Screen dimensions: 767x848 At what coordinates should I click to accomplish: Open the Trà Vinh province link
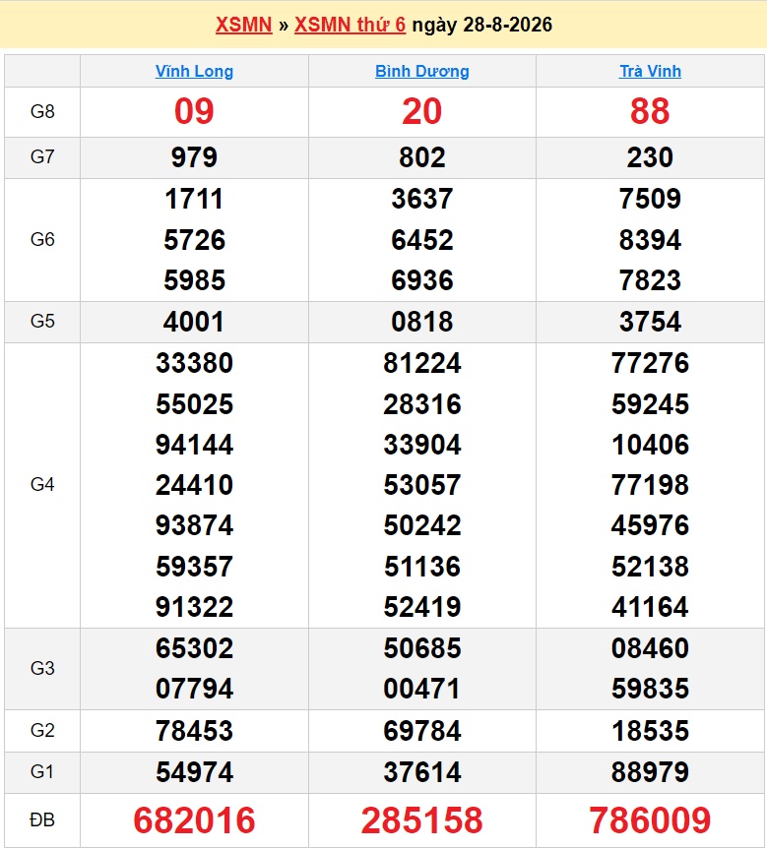tap(650, 71)
